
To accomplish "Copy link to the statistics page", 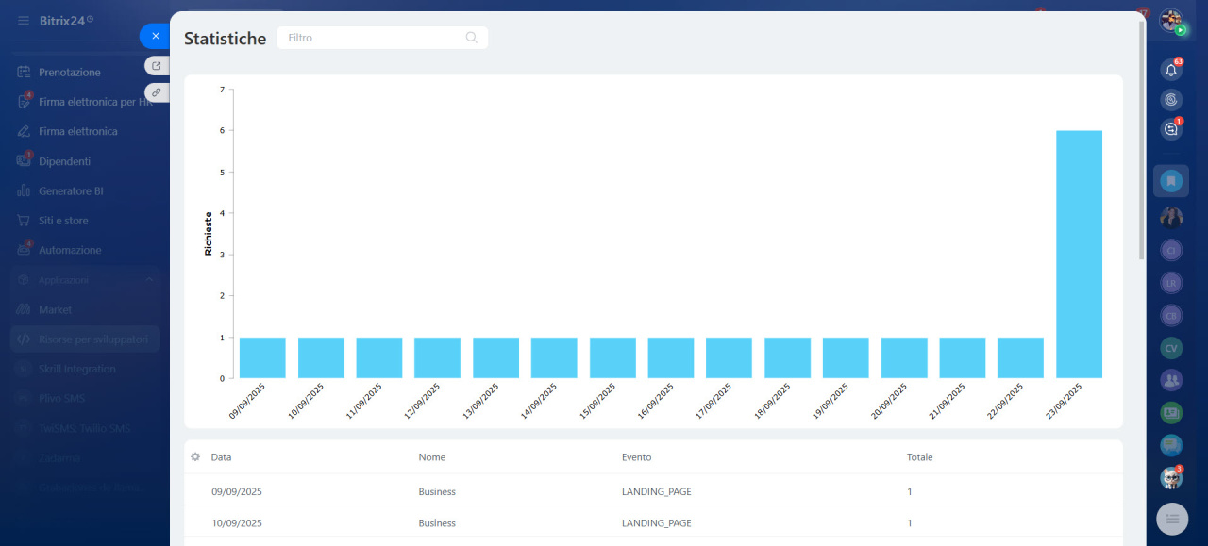I will tap(157, 92).
